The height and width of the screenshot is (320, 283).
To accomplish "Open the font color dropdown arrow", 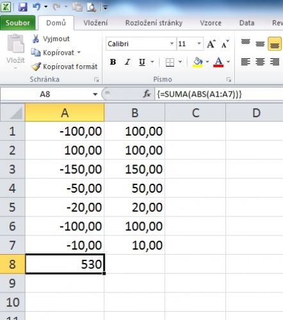I will tap(228, 62).
